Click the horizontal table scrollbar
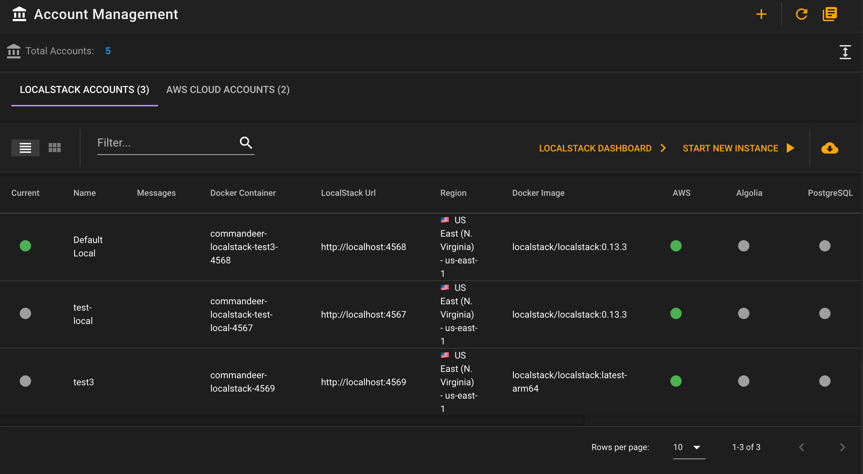 [x=292, y=420]
